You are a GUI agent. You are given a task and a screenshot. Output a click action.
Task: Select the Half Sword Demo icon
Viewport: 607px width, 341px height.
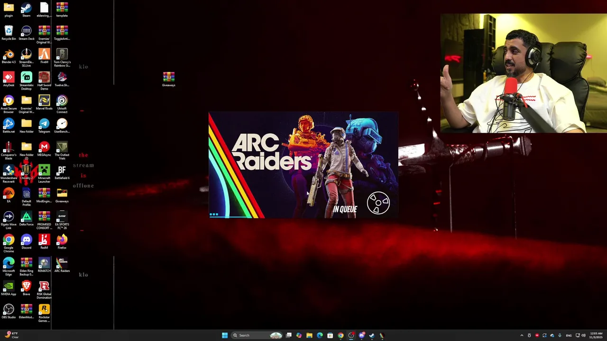click(x=44, y=81)
